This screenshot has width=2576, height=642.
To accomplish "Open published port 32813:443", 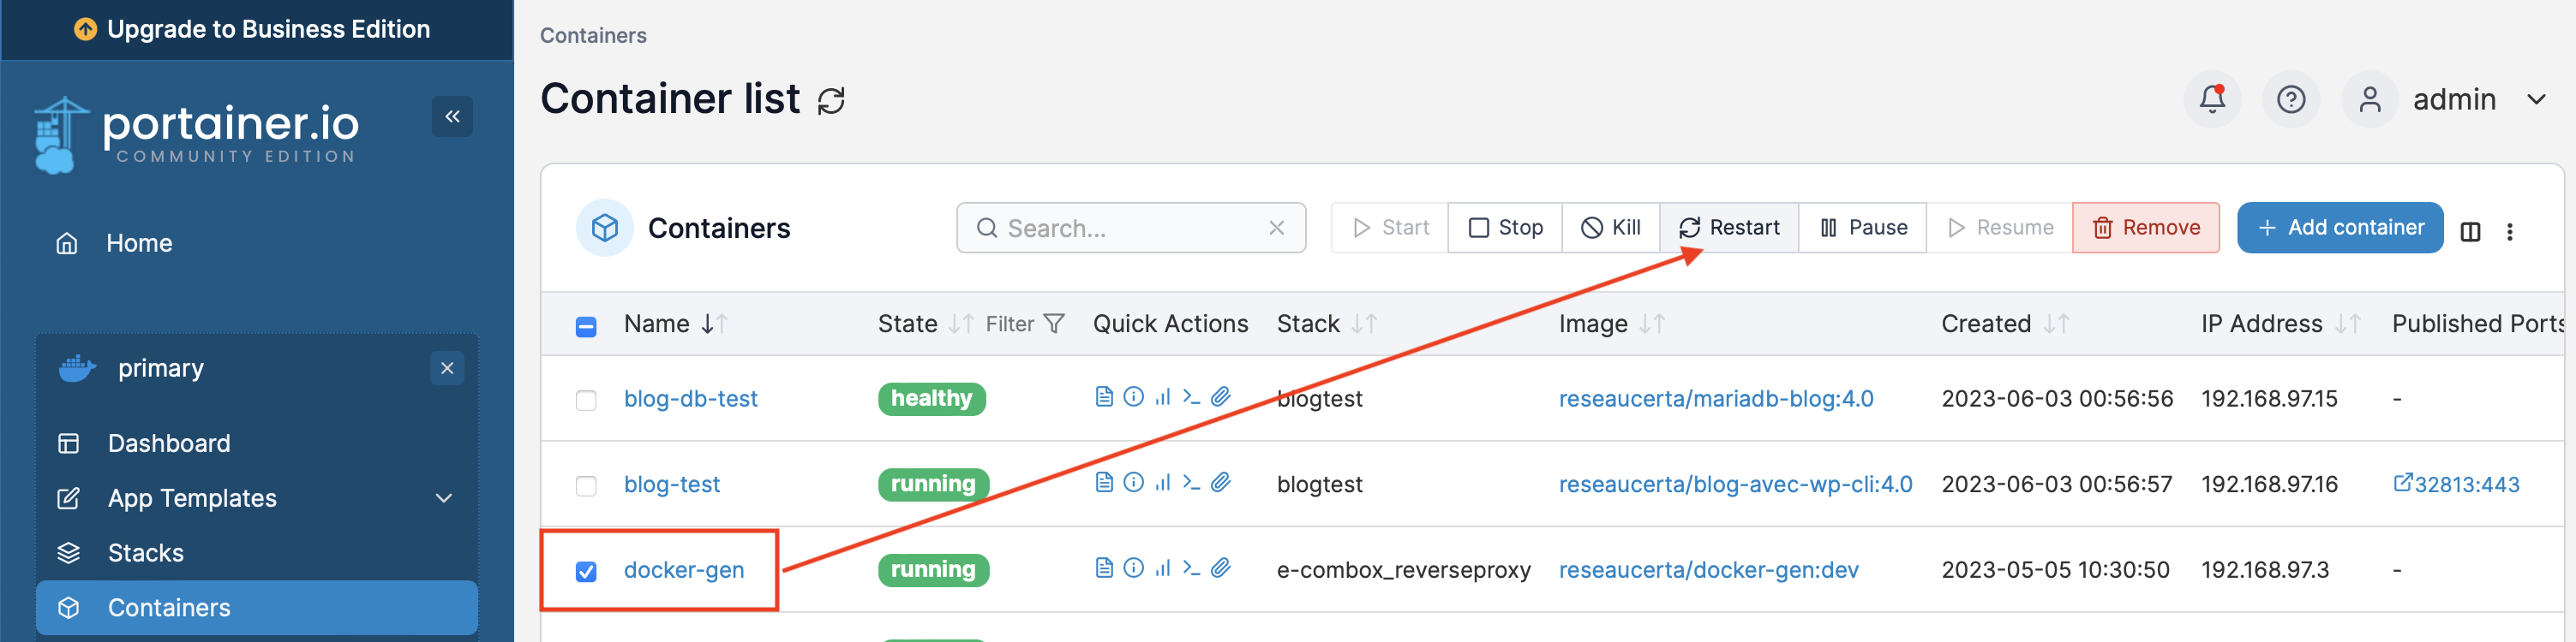I will click(2456, 485).
